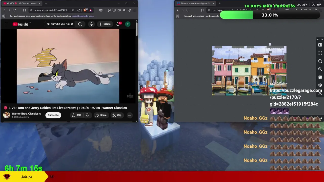
Task: Open Warner Bros. Classics channel name
Action: coord(25,113)
